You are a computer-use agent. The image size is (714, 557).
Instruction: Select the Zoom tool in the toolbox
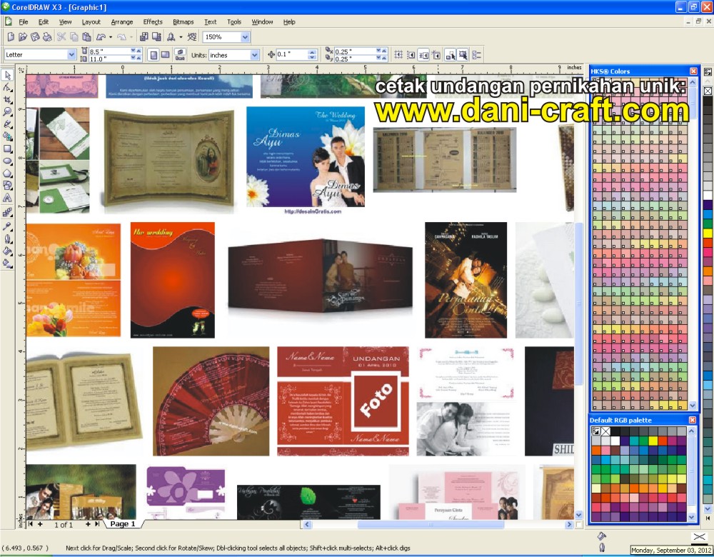pos(7,112)
